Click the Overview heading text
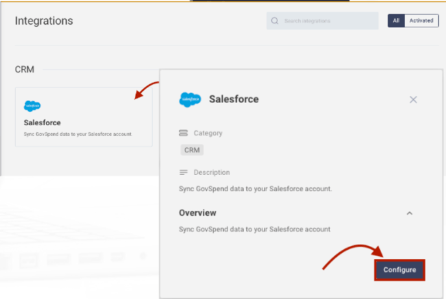This screenshot has width=446, height=299. [x=198, y=213]
